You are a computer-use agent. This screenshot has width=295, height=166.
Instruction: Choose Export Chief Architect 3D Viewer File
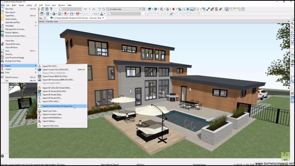click(58, 106)
